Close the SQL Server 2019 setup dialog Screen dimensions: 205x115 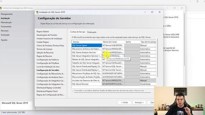tap(160, 12)
